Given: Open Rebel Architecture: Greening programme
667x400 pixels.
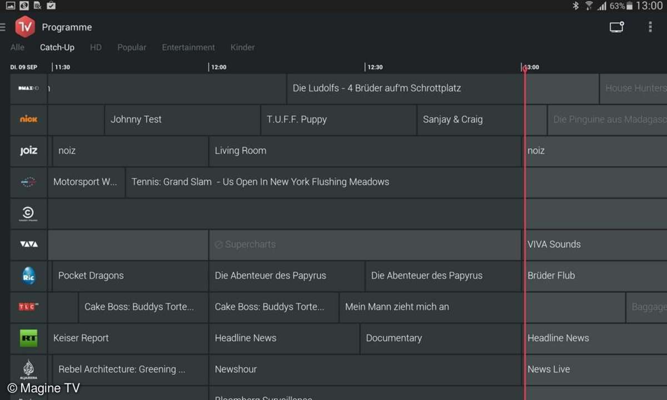Looking at the screenshot, I should click(x=130, y=369).
